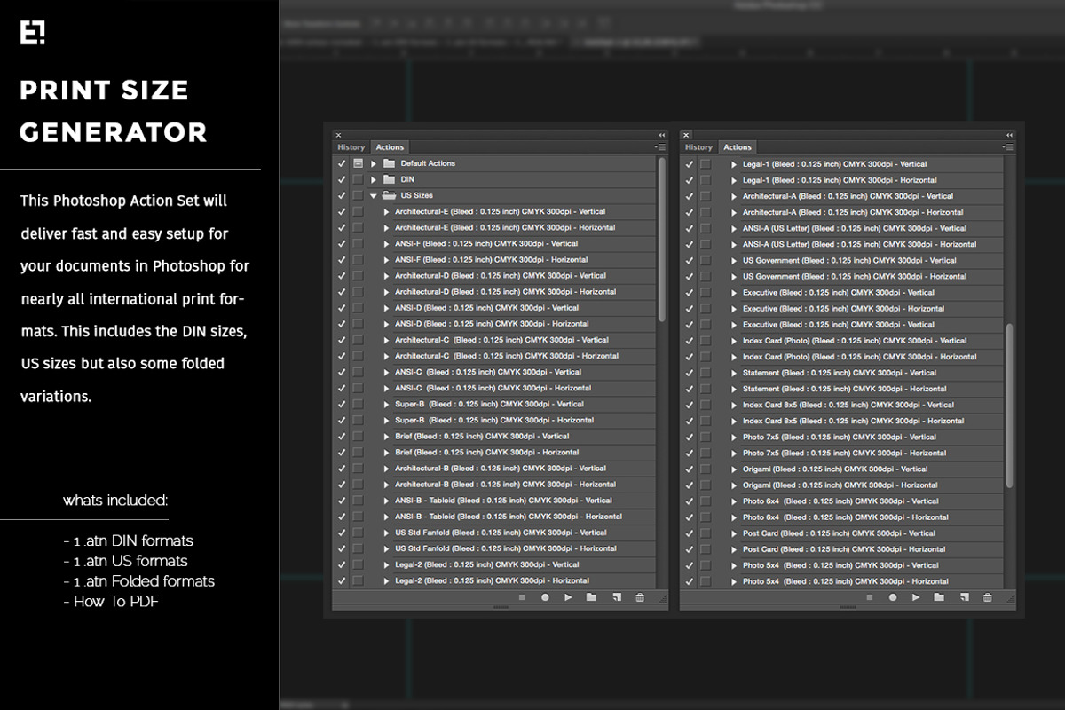Create new set in left Actions panel

(592, 597)
